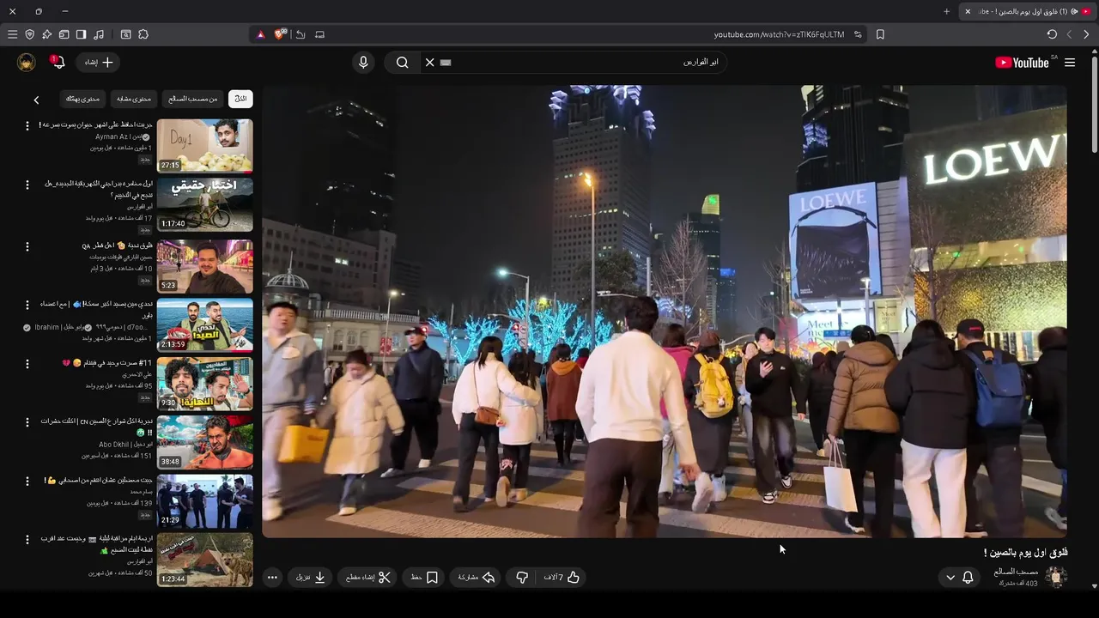
Task: Dislike the video
Action: pyautogui.click(x=522, y=578)
